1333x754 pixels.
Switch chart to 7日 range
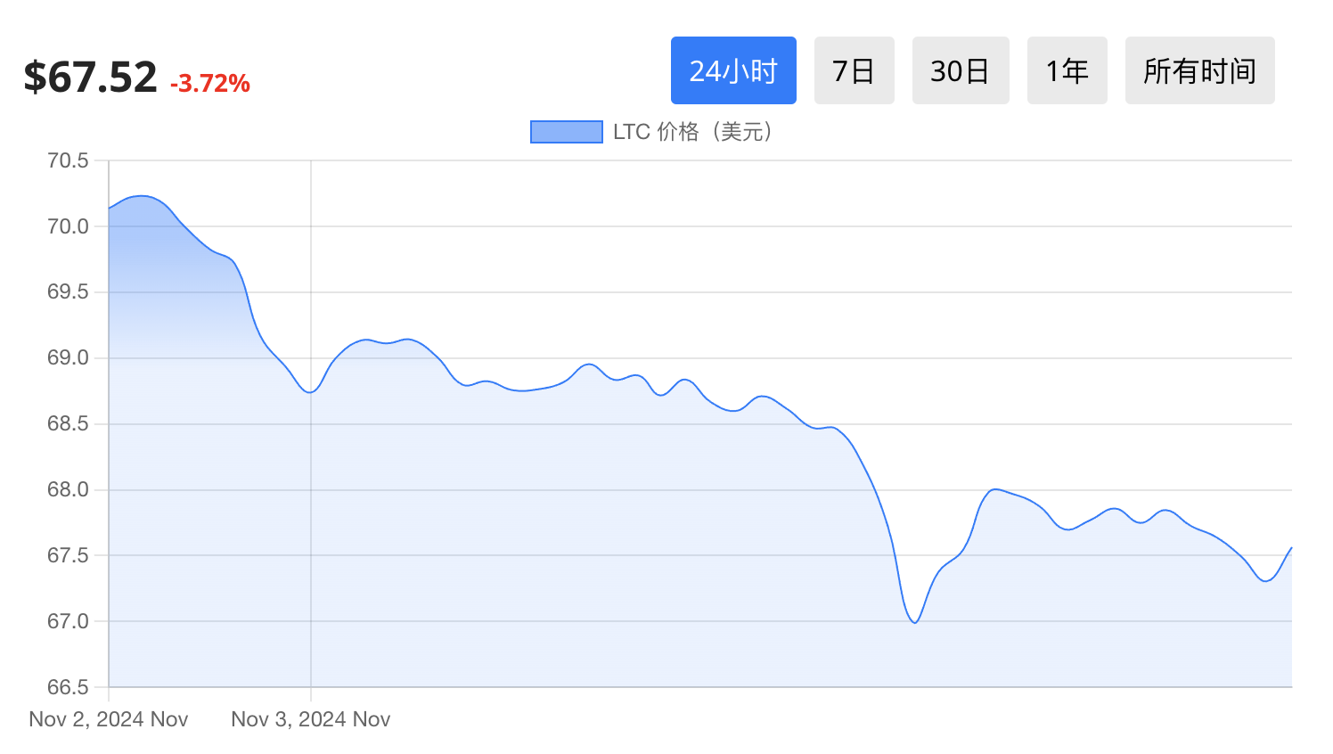tap(854, 70)
